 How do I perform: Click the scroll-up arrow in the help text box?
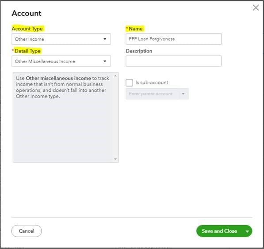click(x=115, y=76)
